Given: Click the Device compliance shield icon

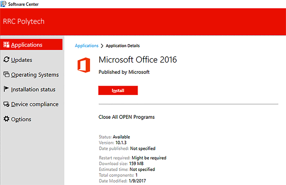Looking at the screenshot, I should [6, 104].
